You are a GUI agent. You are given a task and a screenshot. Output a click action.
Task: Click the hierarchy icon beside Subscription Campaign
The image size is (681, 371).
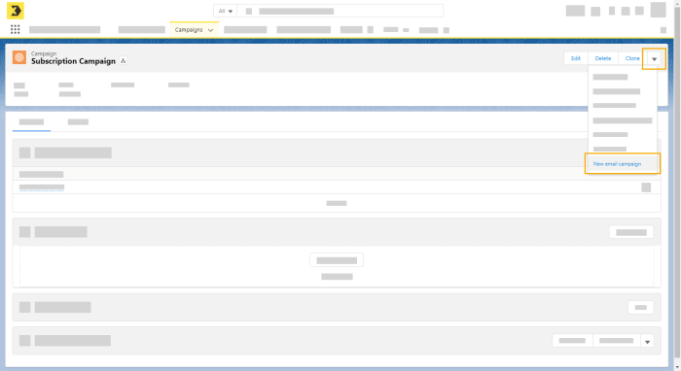124,61
